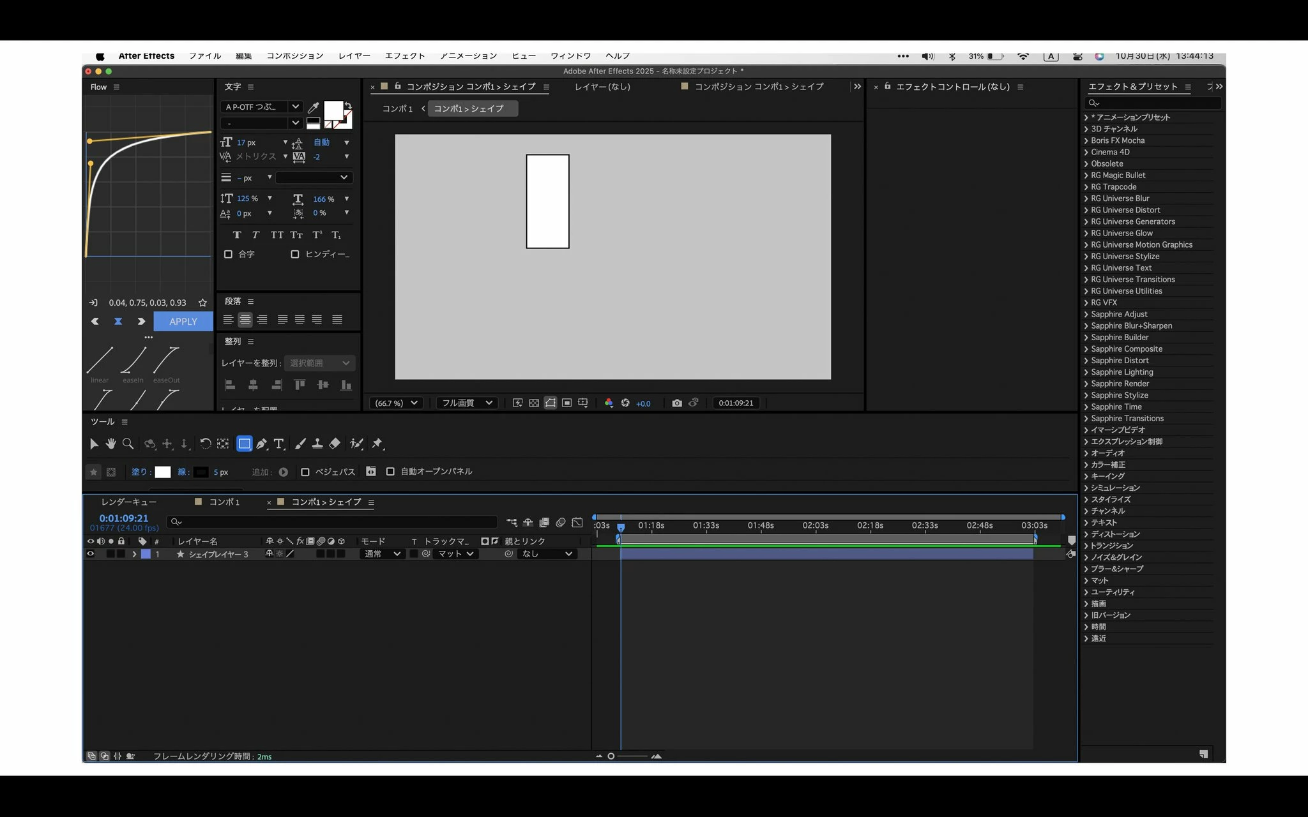Select the Hand tool
The height and width of the screenshot is (817, 1308).
click(x=110, y=444)
